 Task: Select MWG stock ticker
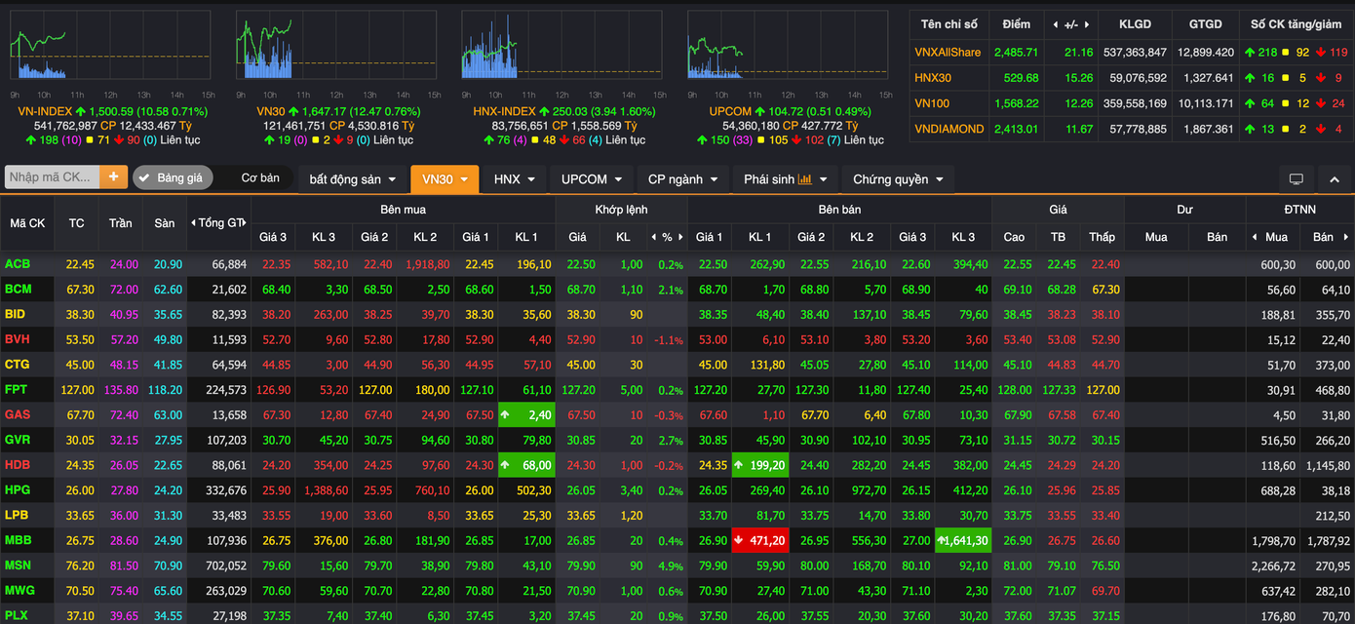coord(19,590)
